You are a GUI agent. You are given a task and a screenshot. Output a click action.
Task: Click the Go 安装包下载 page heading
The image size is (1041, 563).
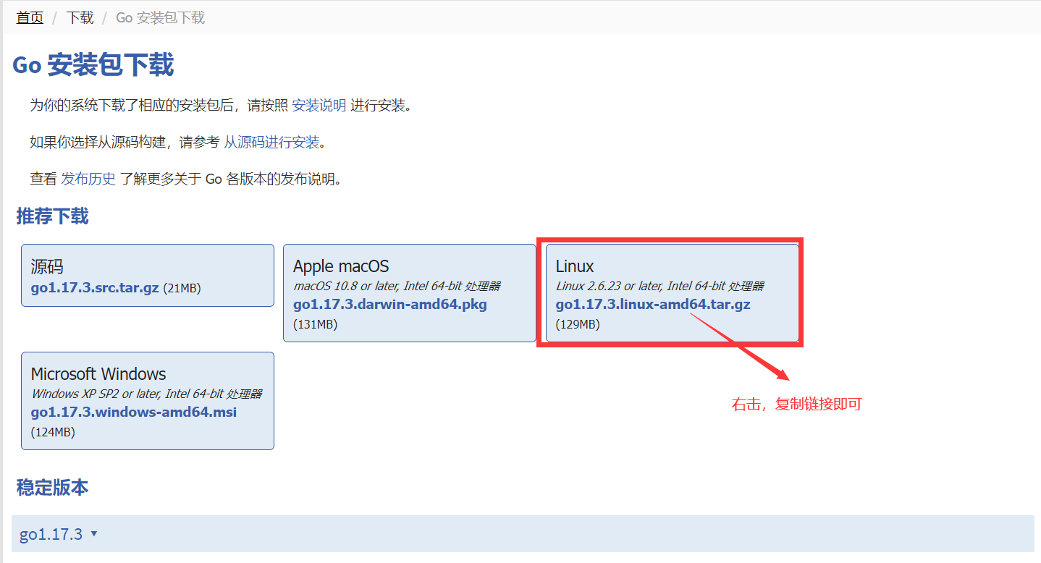[x=93, y=65]
